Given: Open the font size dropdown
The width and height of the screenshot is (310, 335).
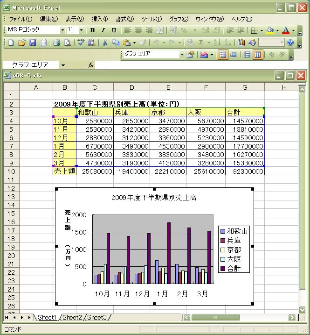Looking at the screenshot, I should (81, 30).
